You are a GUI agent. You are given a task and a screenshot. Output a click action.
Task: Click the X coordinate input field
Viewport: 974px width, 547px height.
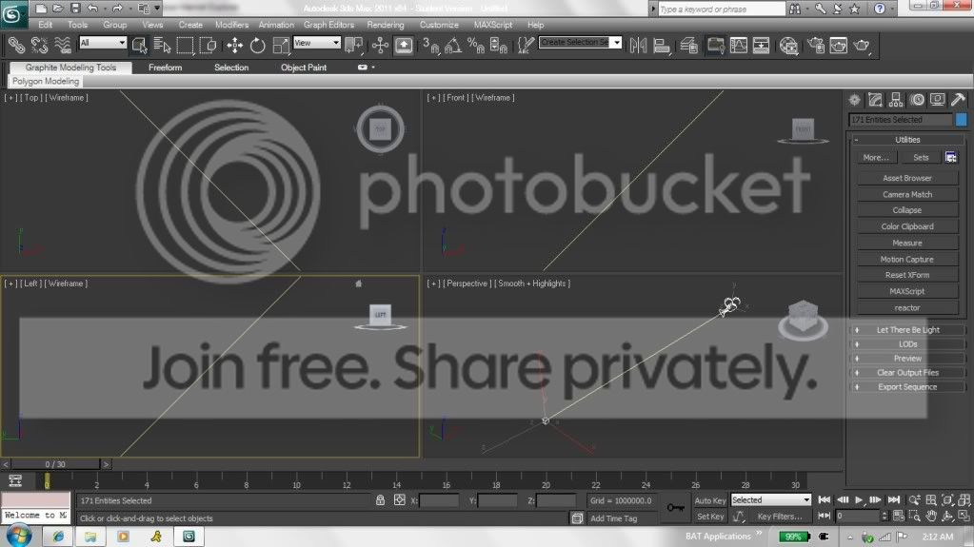439,500
